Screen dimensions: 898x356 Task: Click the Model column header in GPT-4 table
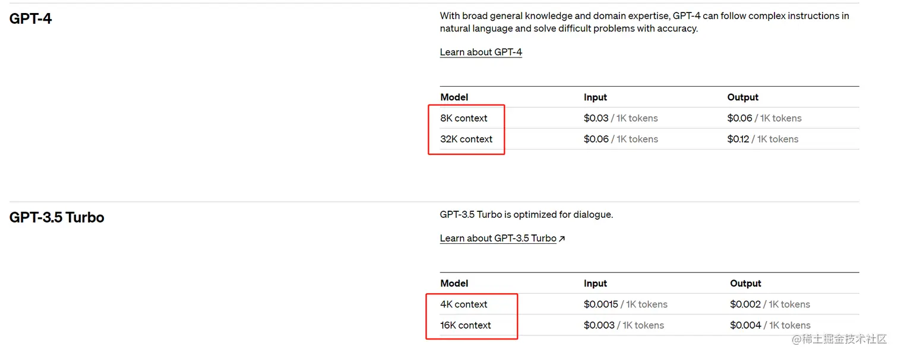pos(454,97)
